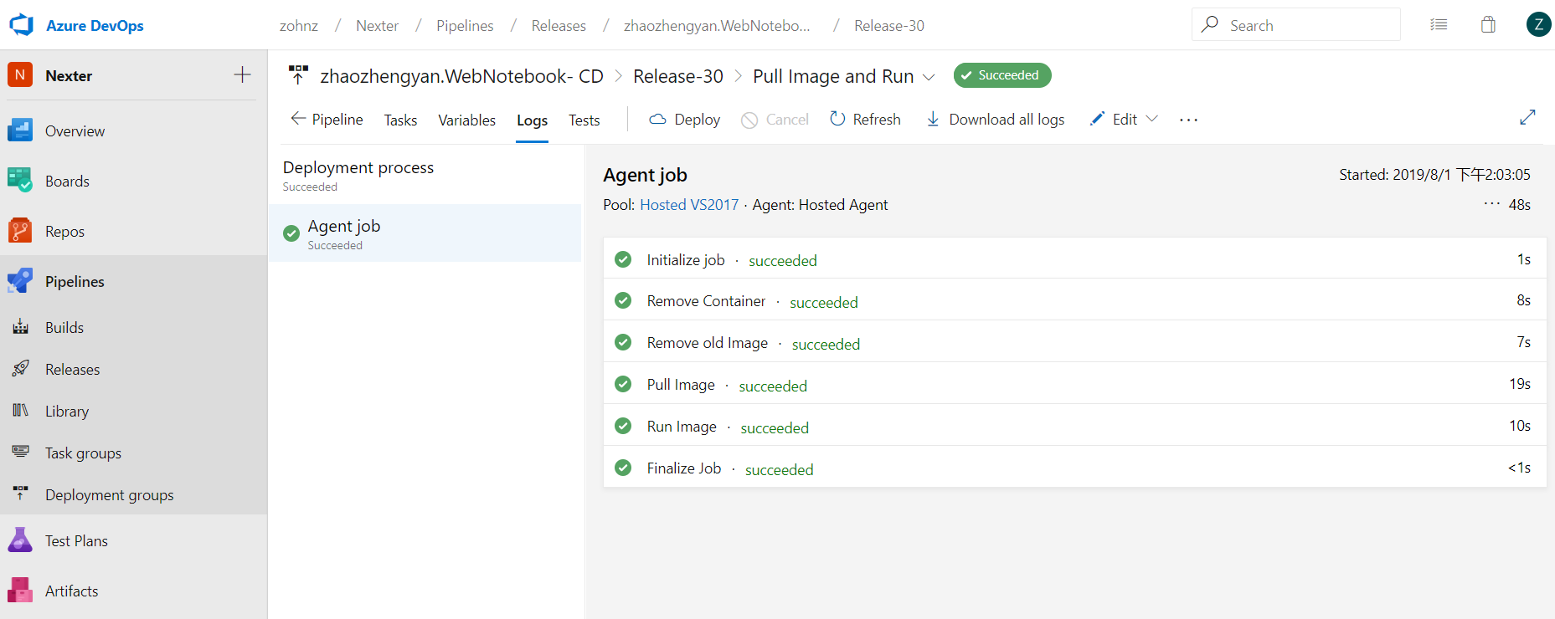
Task: Expand the Edit dropdown arrow
Action: point(1152,119)
